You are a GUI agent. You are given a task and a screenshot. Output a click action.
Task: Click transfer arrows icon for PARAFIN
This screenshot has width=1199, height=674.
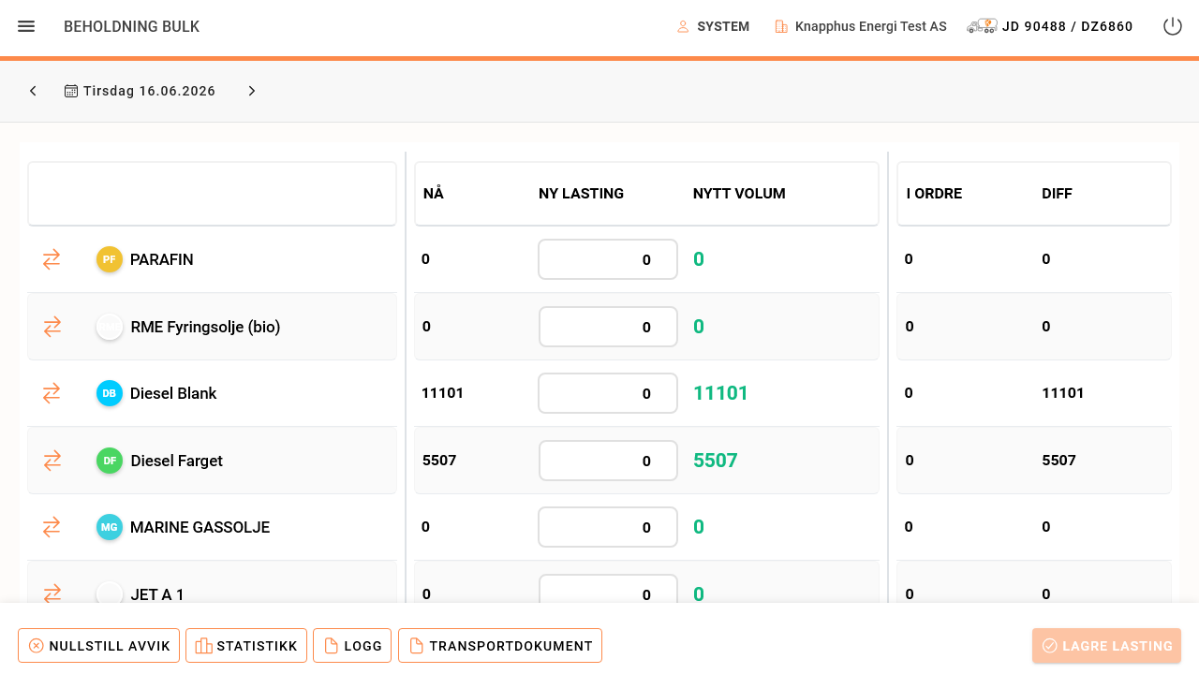pos(52,259)
